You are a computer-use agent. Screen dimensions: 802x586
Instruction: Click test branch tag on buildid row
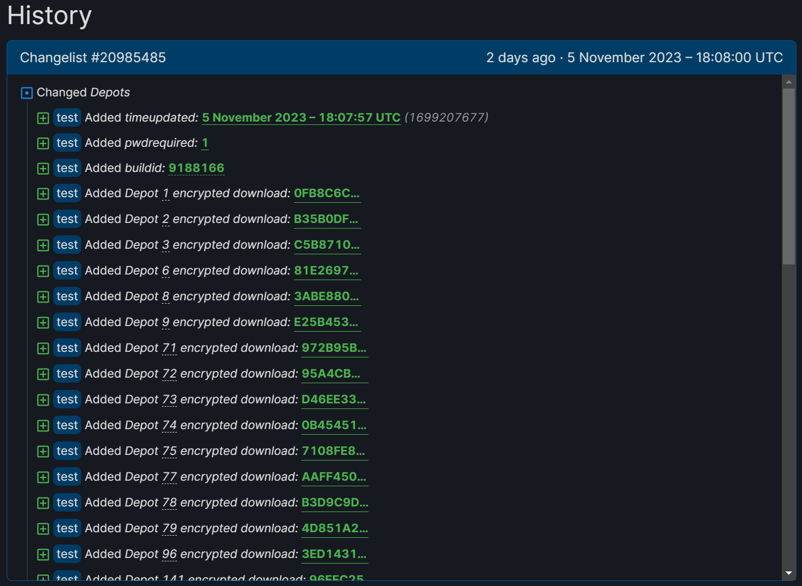[x=67, y=168]
